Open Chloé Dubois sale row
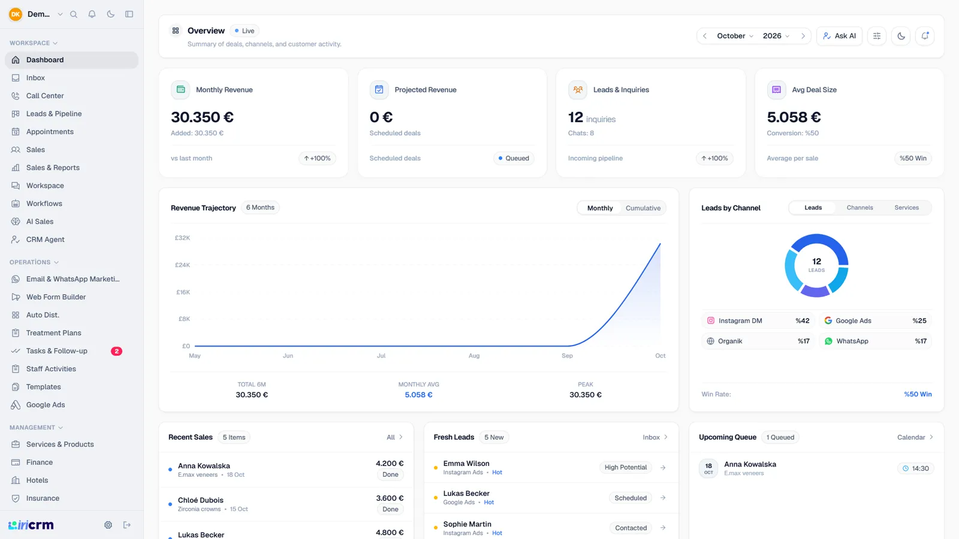 click(286, 504)
